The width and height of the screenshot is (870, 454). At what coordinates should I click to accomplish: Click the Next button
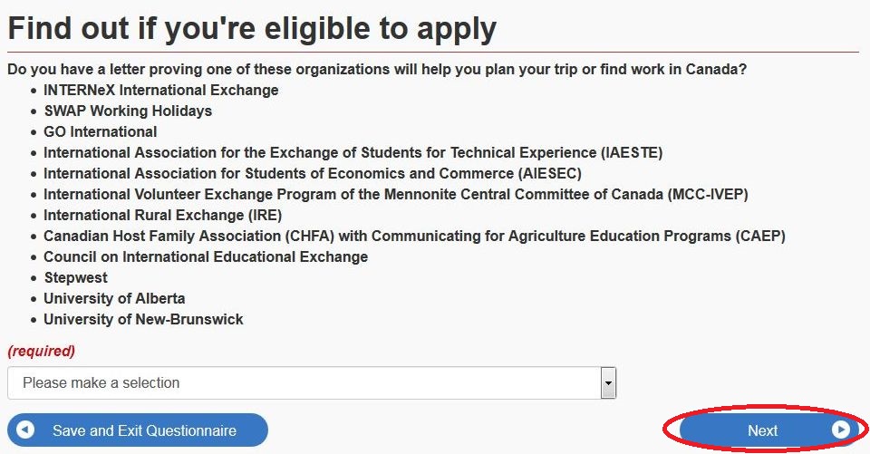pyautogui.click(x=768, y=430)
